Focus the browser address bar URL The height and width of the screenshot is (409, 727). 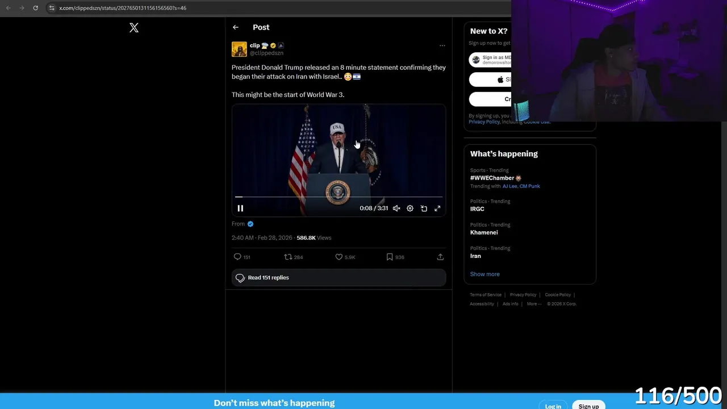tap(123, 8)
